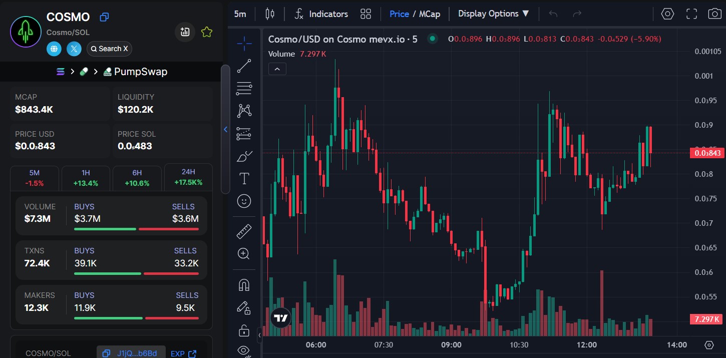Screen dimensions: 726x358
Task: Open chart settings hexagon icon
Action: click(x=667, y=14)
